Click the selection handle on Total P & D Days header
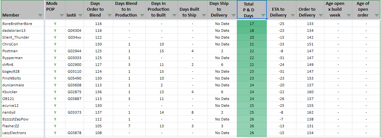The image size is (381, 138). click(x=266, y=19)
